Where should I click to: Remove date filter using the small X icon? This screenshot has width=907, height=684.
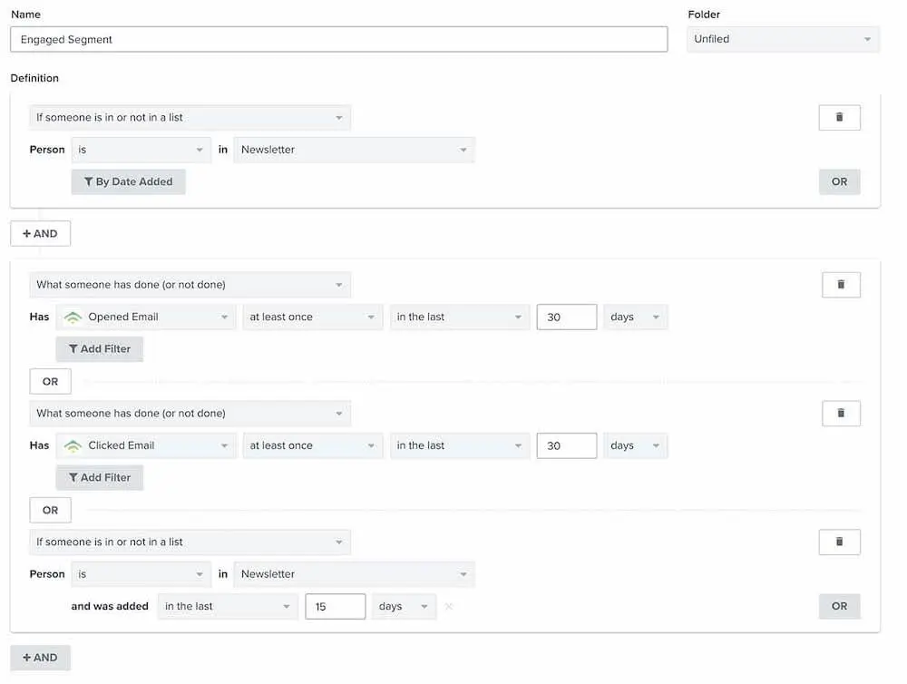pos(449,607)
